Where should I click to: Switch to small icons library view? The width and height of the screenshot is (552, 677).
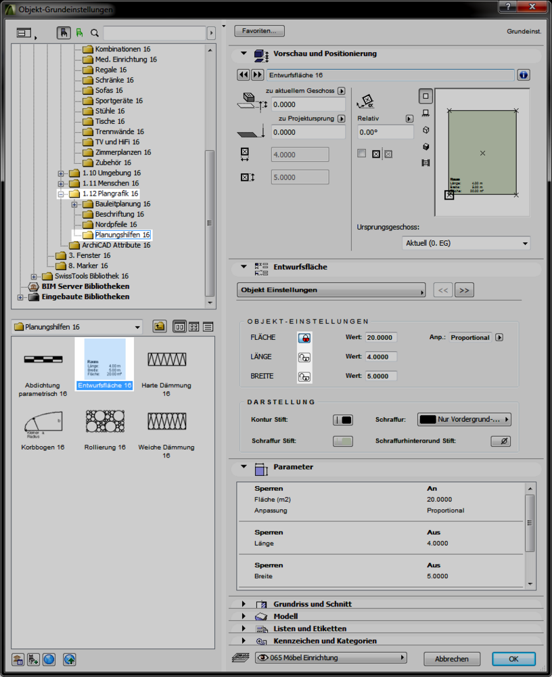pos(193,327)
